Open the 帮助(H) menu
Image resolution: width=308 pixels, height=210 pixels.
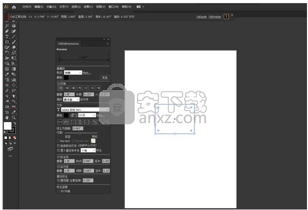point(126,7)
